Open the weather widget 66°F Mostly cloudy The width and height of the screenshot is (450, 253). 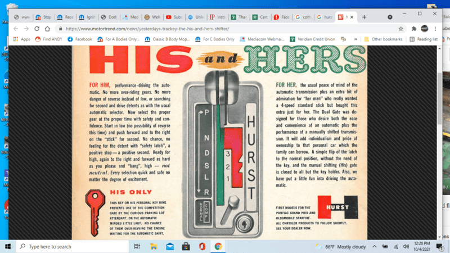point(341,246)
